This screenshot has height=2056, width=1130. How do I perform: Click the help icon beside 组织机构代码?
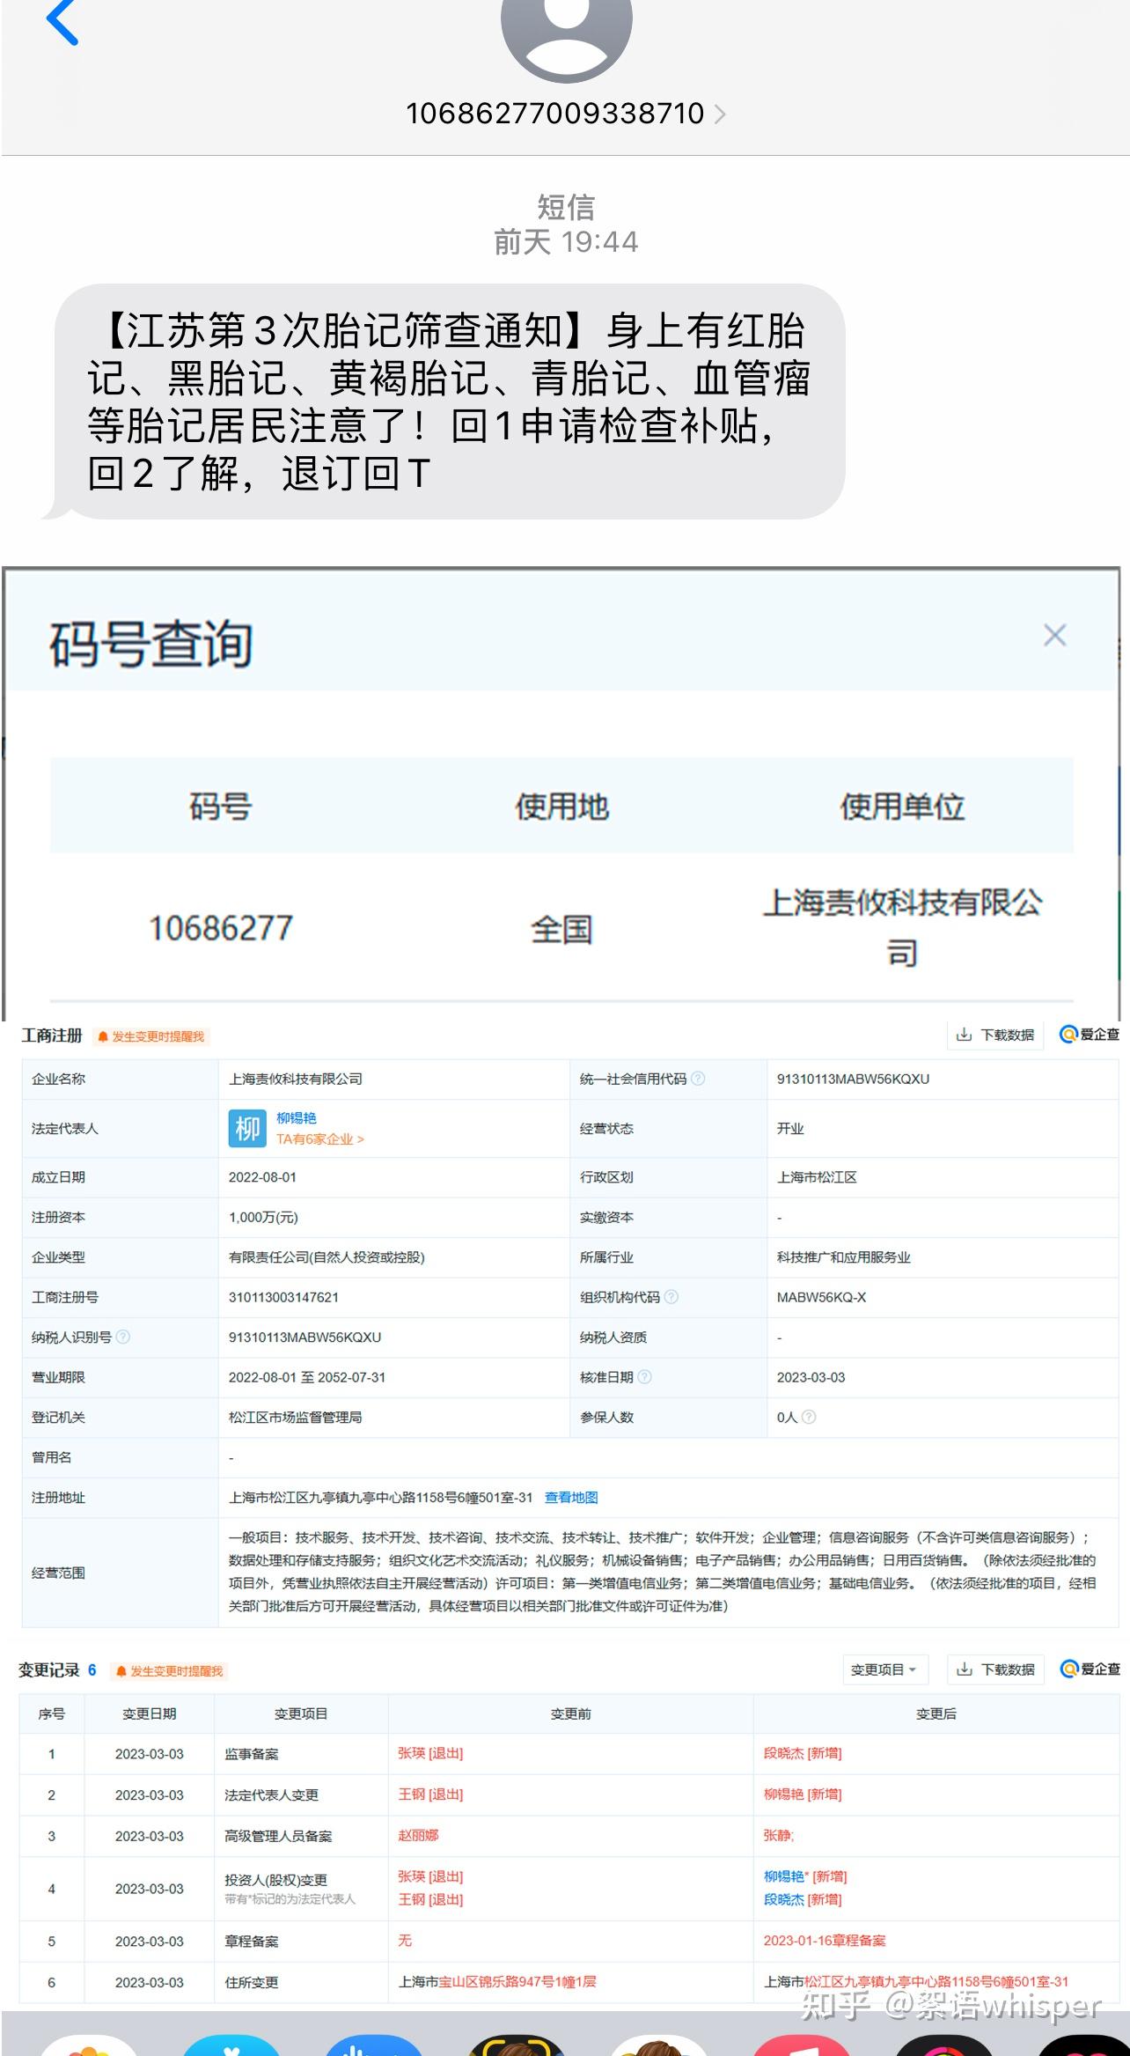(x=671, y=1297)
